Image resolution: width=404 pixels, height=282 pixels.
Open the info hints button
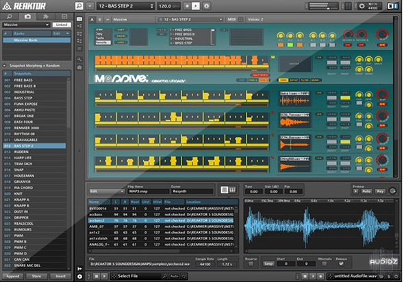(206, 6)
